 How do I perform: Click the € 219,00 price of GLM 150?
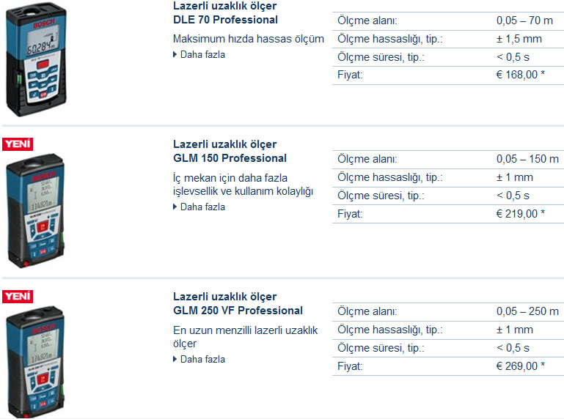pos(521,214)
